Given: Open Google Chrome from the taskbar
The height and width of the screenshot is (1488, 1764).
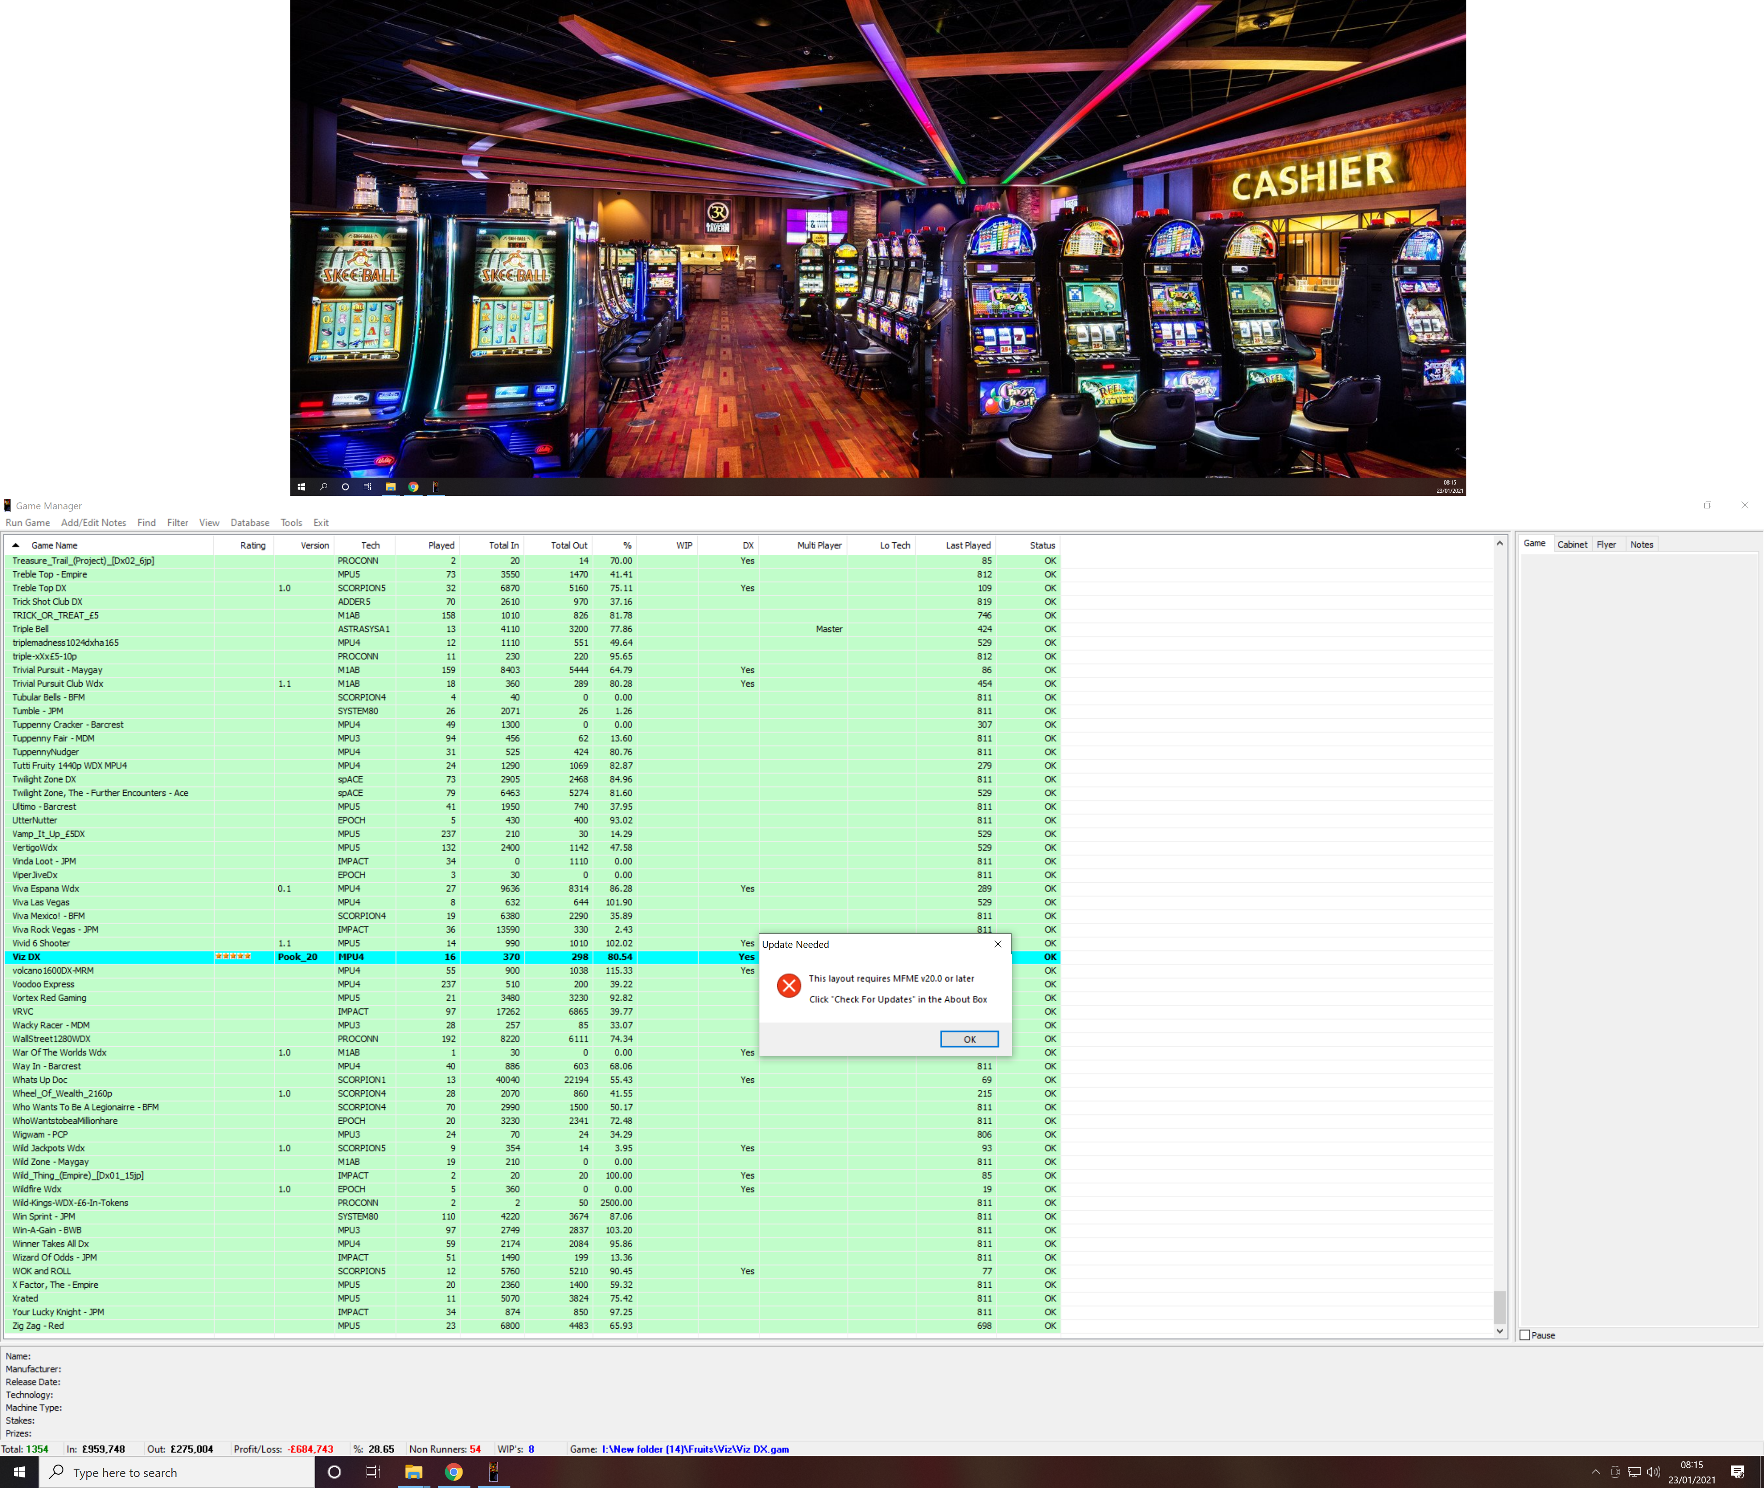Looking at the screenshot, I should point(454,1472).
